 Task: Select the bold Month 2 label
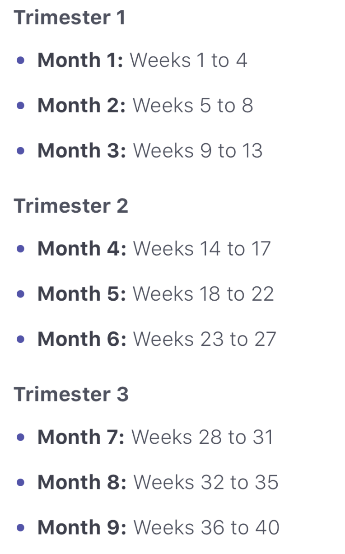81,105
